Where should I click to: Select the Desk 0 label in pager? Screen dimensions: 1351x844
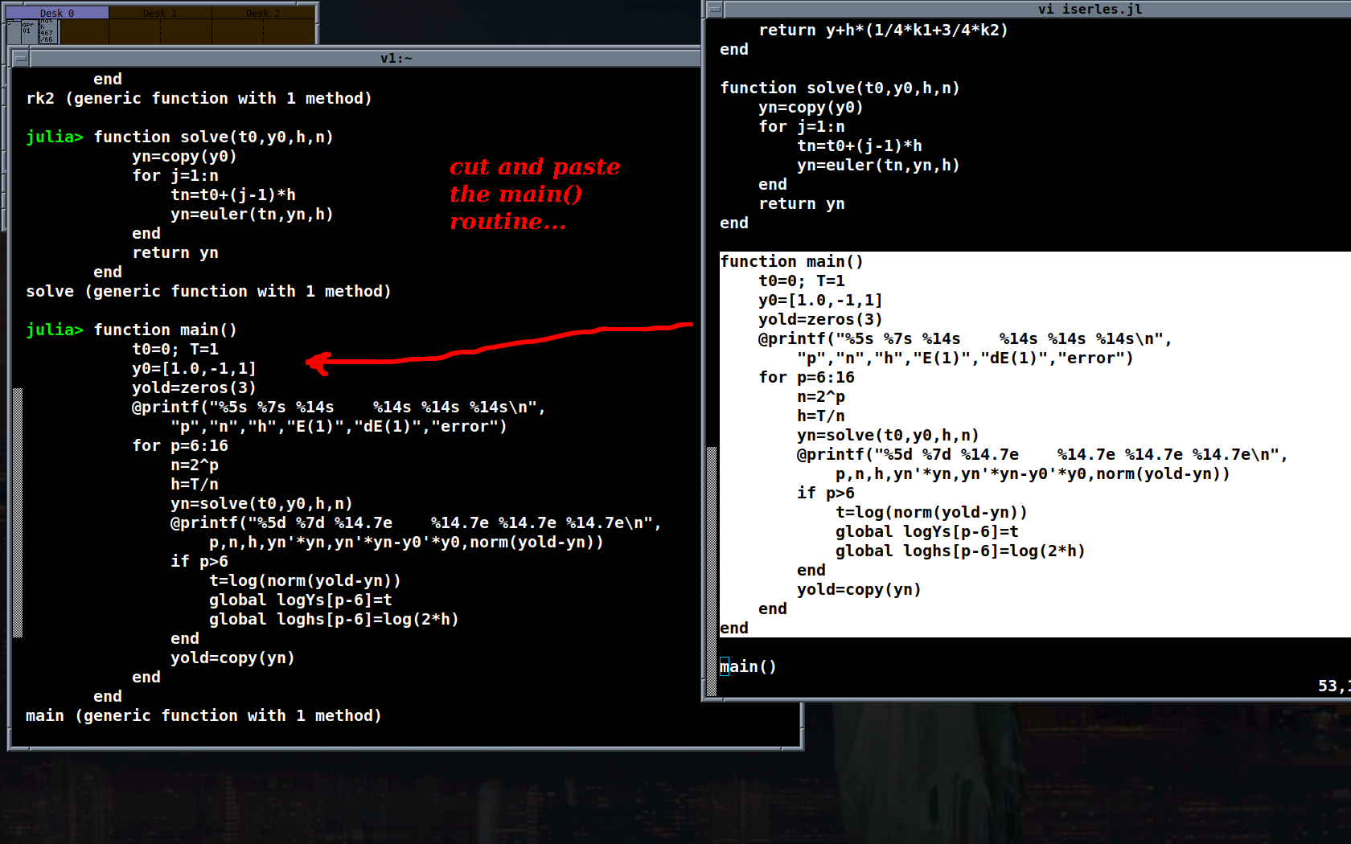pyautogui.click(x=56, y=13)
